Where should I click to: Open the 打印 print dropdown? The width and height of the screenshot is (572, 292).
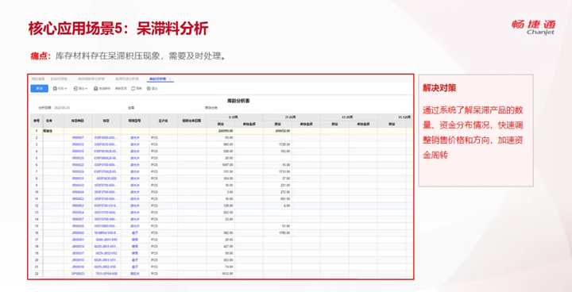(x=60, y=89)
